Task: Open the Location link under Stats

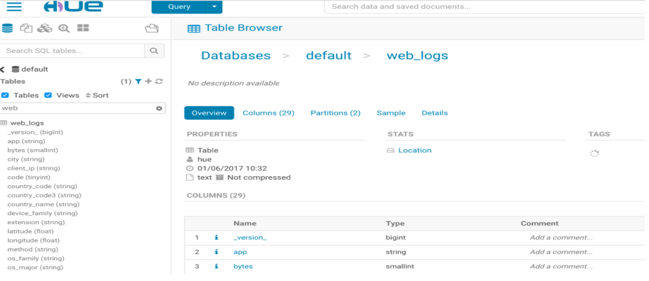Action: [x=415, y=150]
